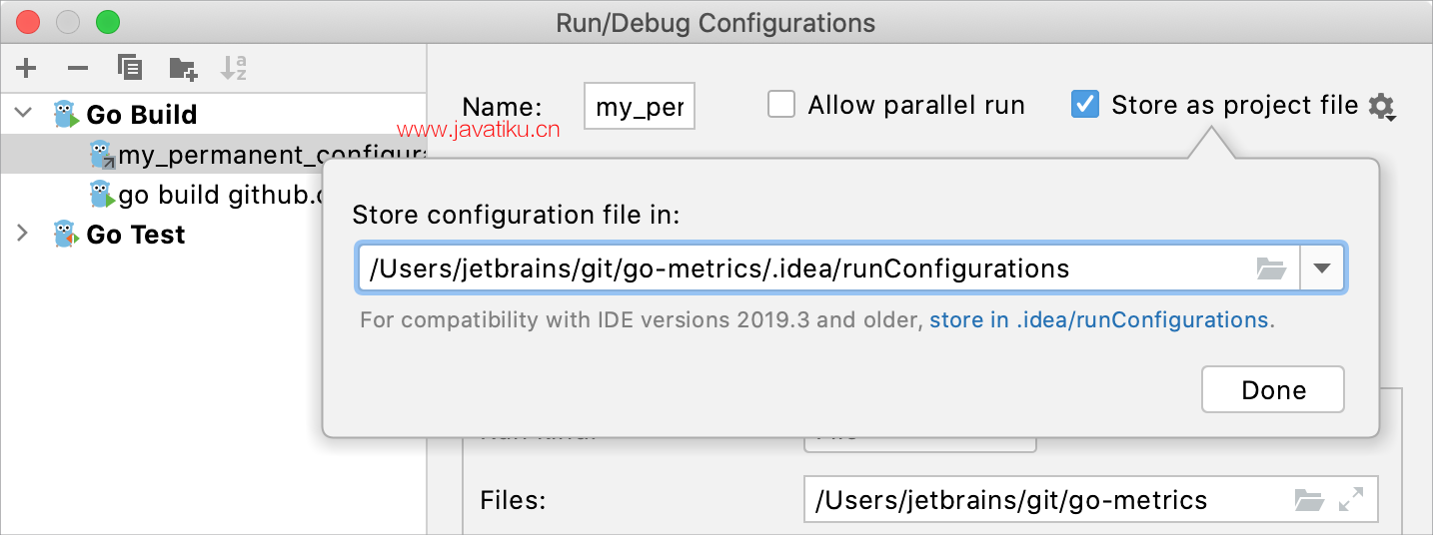
Task: Click the Sort Configurations alphabetically icon
Action: coord(234,68)
